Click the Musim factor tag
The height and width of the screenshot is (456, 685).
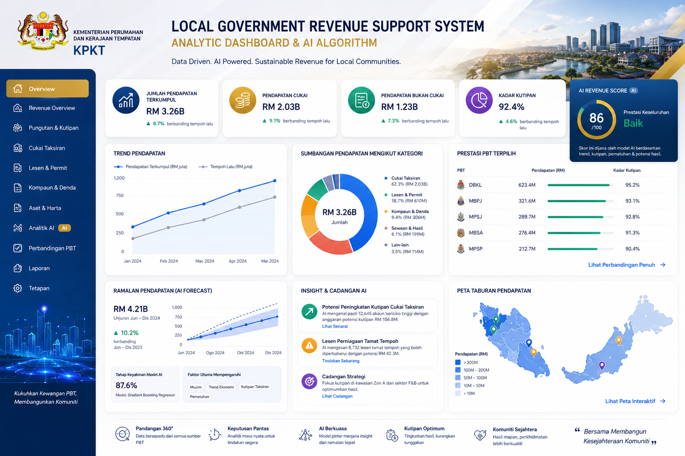coord(196,387)
